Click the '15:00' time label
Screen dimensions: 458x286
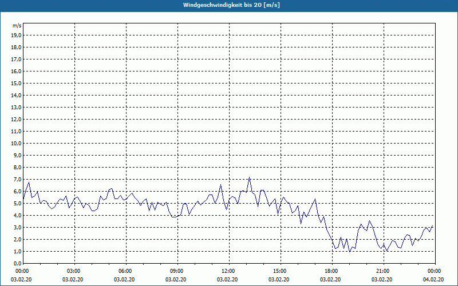(281, 271)
